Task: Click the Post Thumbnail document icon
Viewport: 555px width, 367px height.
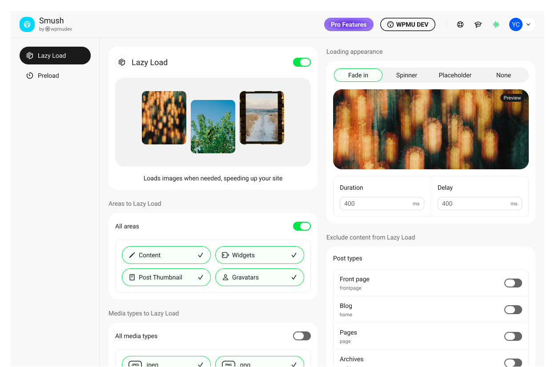Action: pos(132,277)
